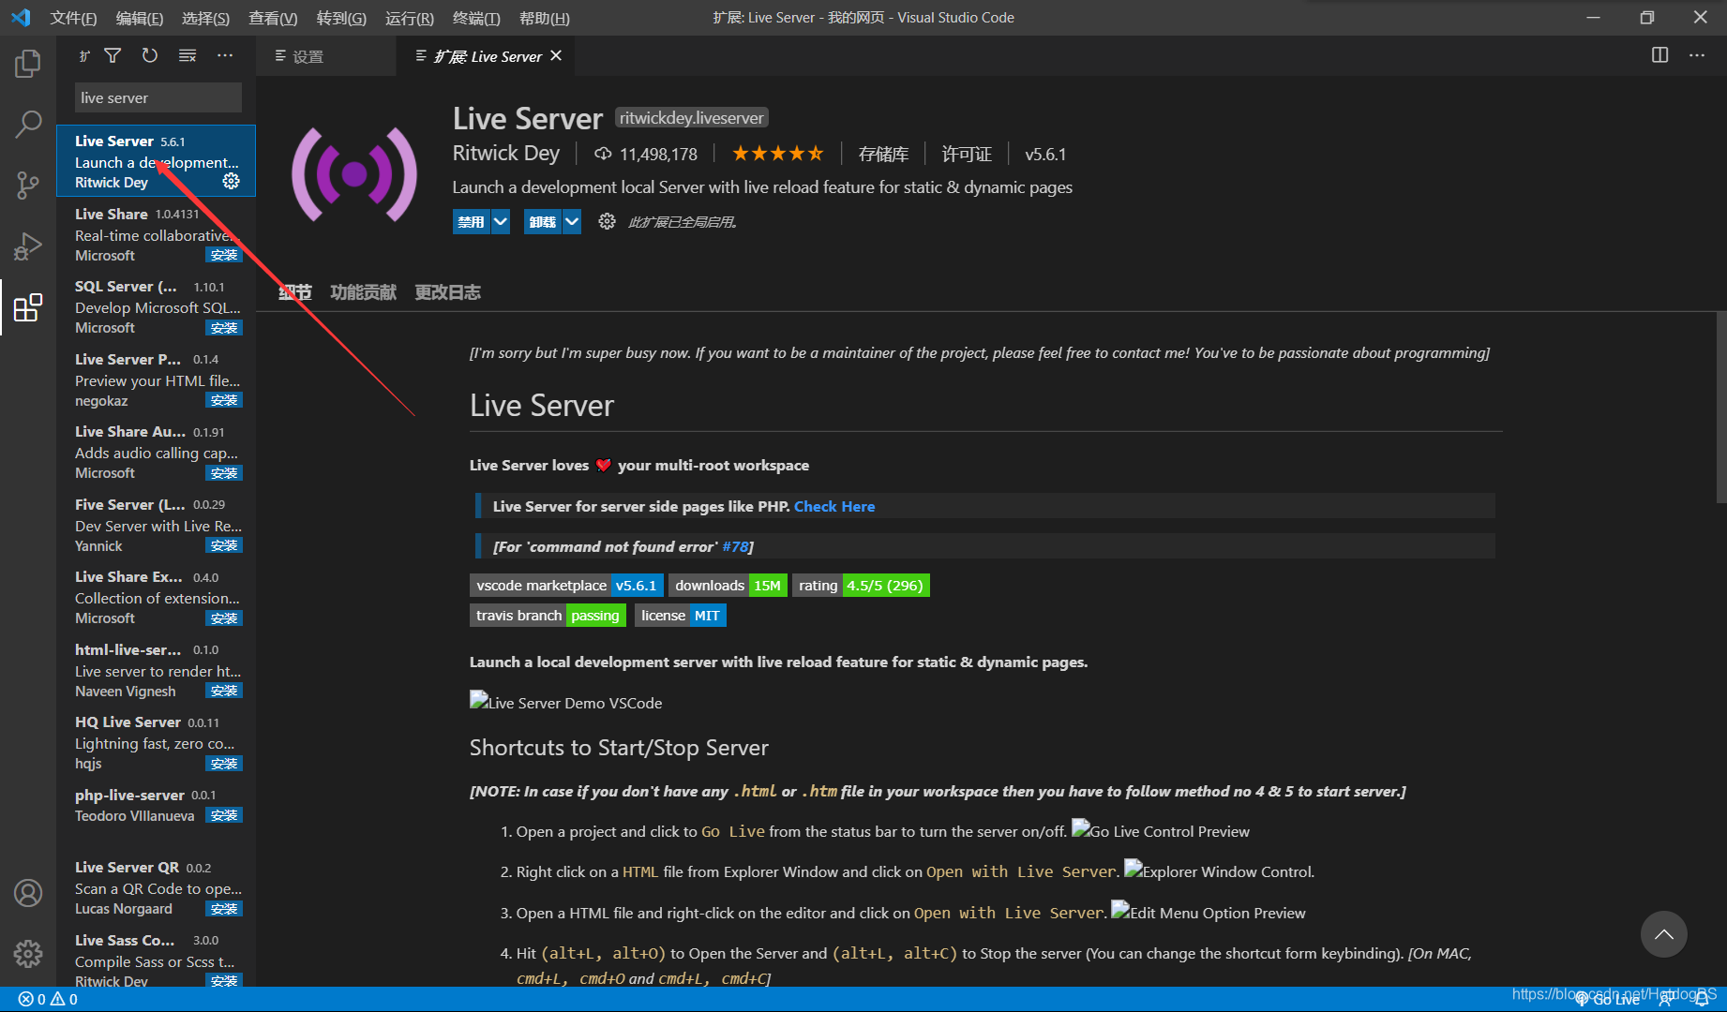Focus the extensions search field
The image size is (1727, 1012).
point(158,97)
